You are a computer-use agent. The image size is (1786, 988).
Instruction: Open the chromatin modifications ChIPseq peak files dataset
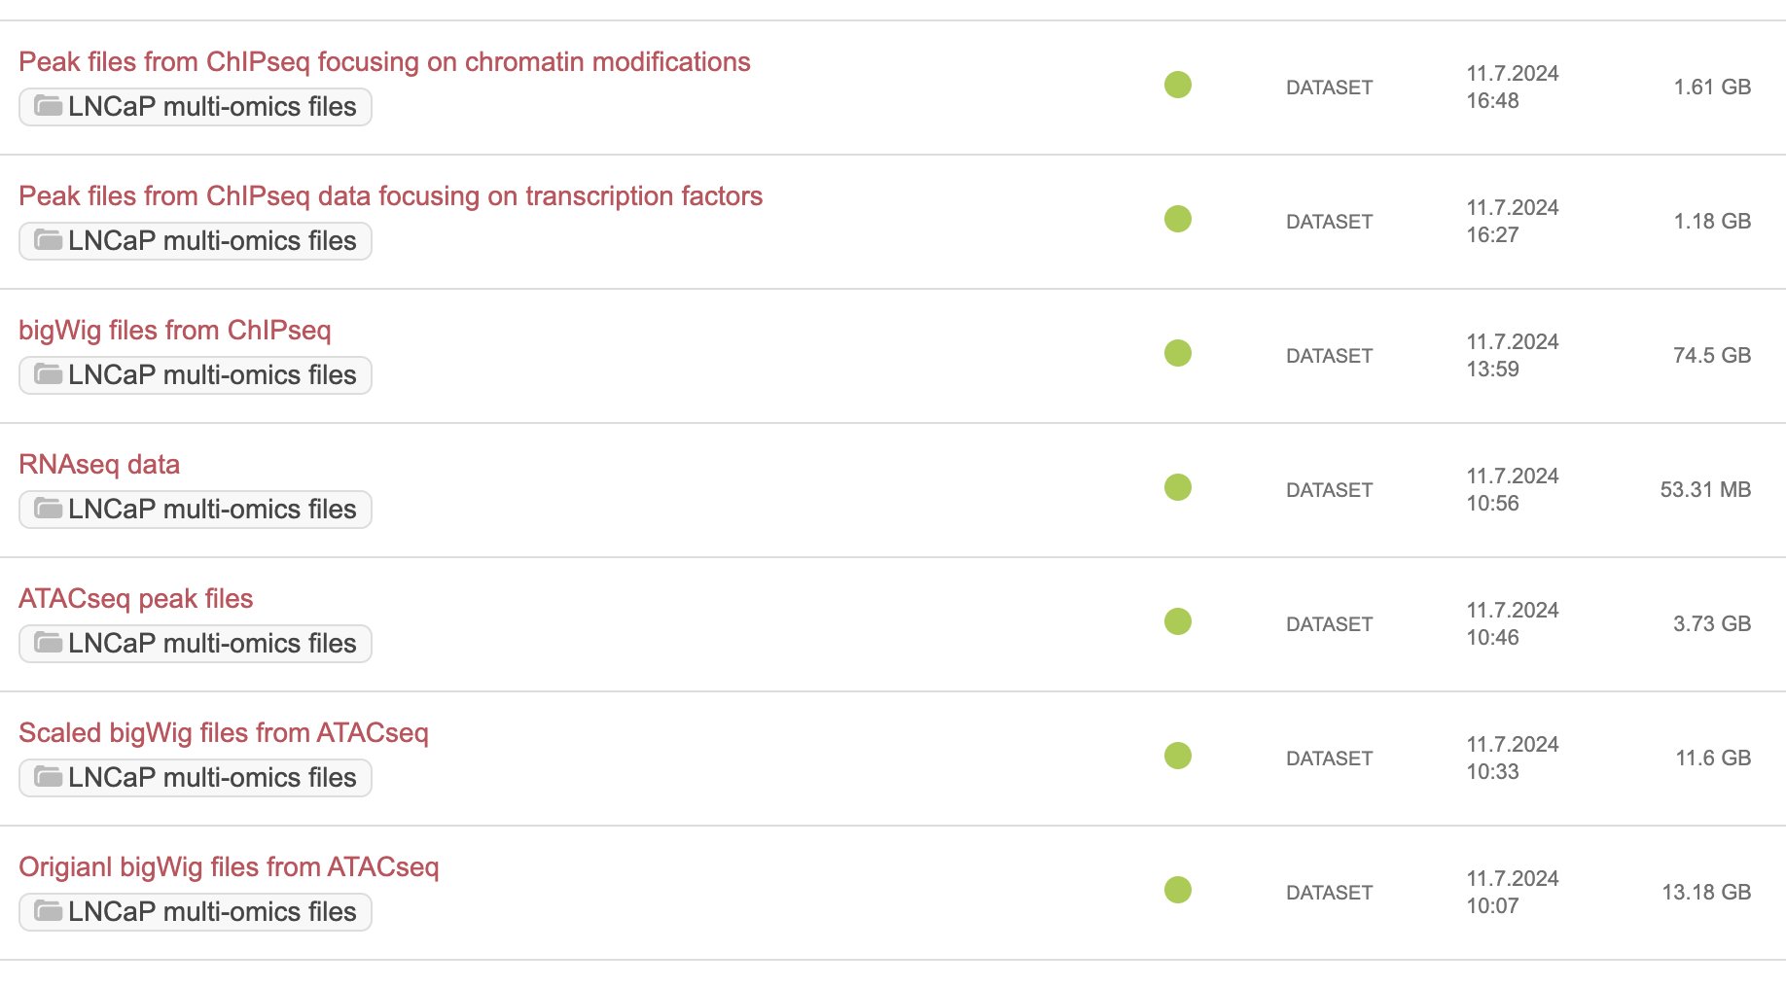384,62
